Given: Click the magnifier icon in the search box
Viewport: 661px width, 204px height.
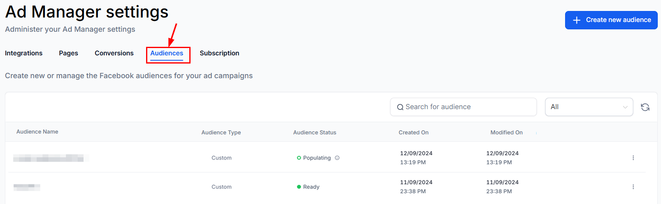Looking at the screenshot, I should 400,107.
